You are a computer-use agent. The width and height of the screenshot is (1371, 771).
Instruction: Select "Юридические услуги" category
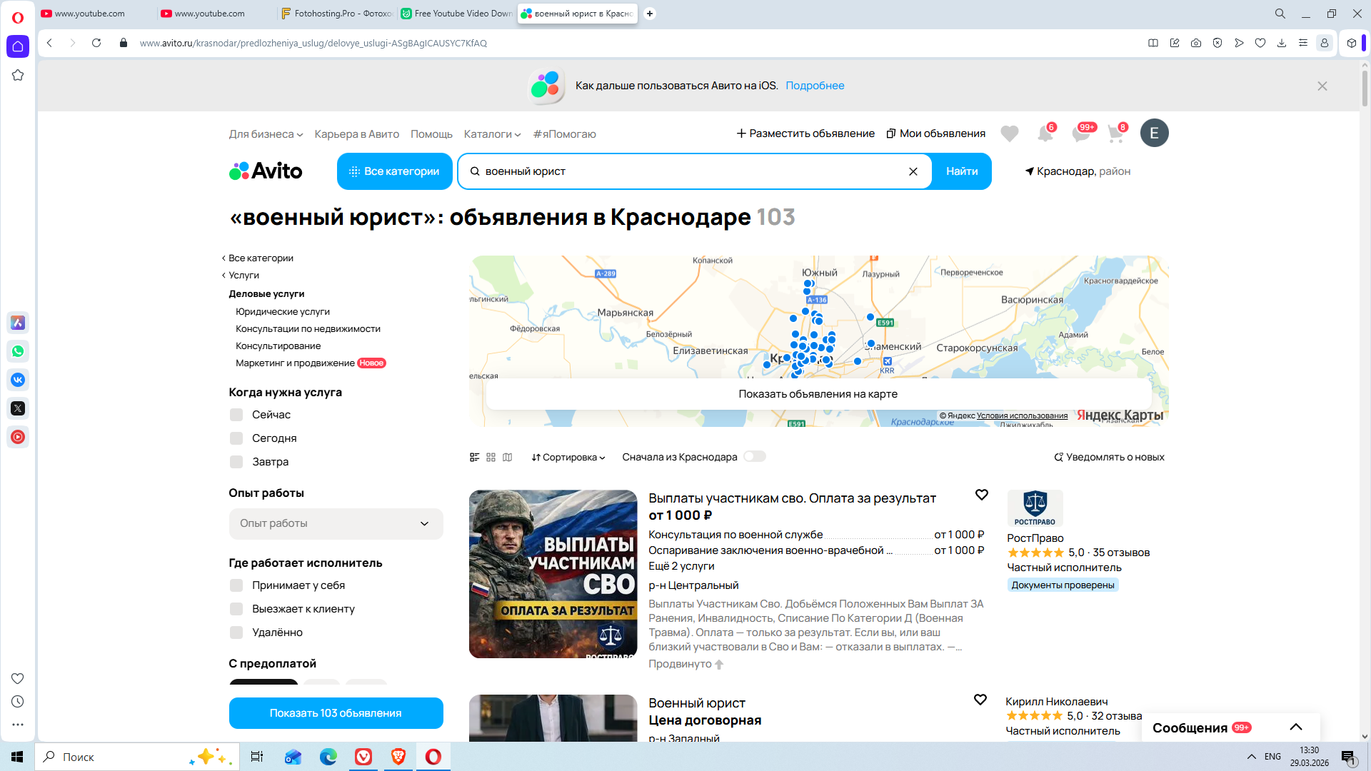pyautogui.click(x=283, y=311)
